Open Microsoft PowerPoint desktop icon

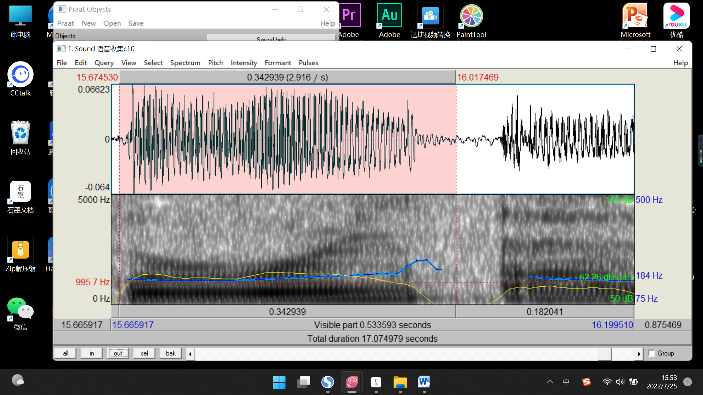pyautogui.click(x=636, y=20)
